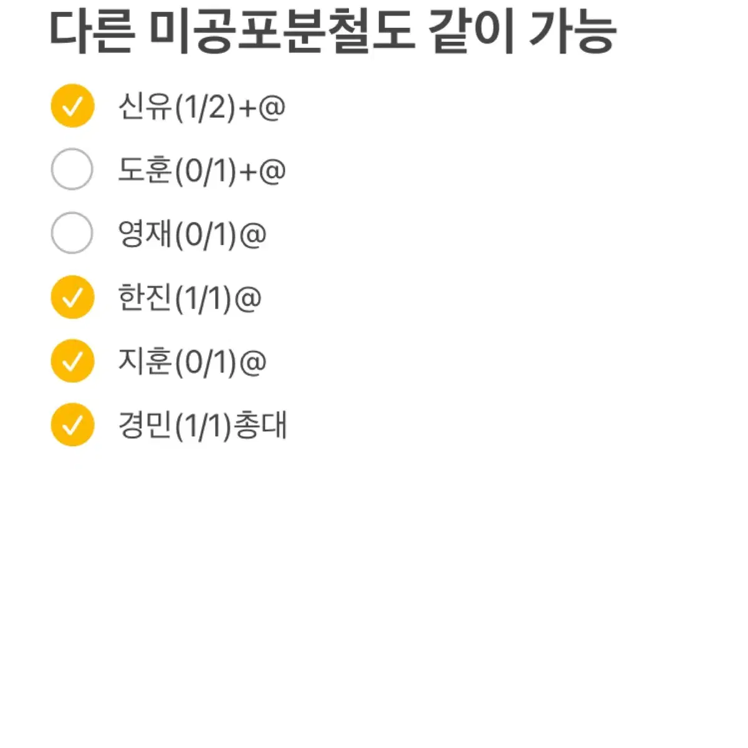Uncheck the 신유(1/2)+@ checkbox
The height and width of the screenshot is (748, 748).
coord(72,106)
